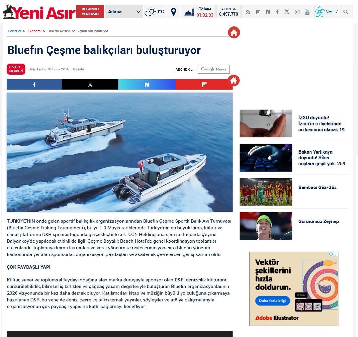Go to Haberler in breadcrumb
358x337 pixels.
tap(15, 31)
